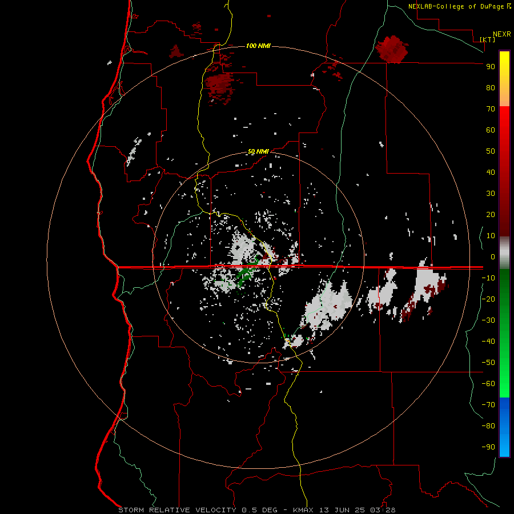Click the green inbound velocity patch near radar center

coord(247,273)
